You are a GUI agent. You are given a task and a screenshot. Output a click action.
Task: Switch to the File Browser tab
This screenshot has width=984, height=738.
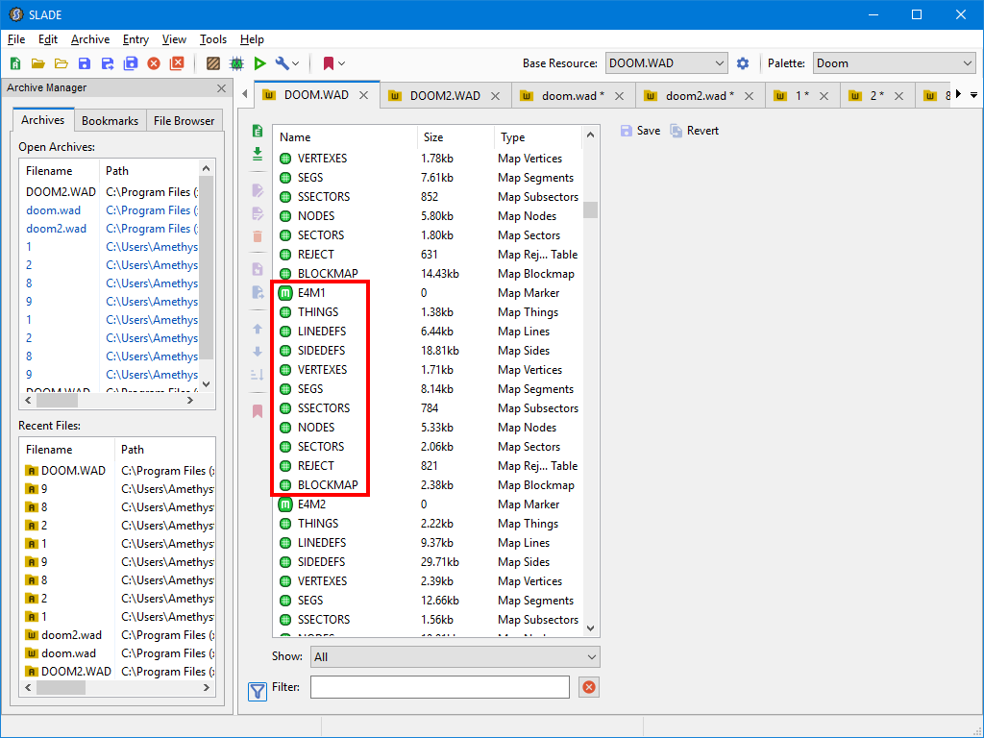point(184,120)
